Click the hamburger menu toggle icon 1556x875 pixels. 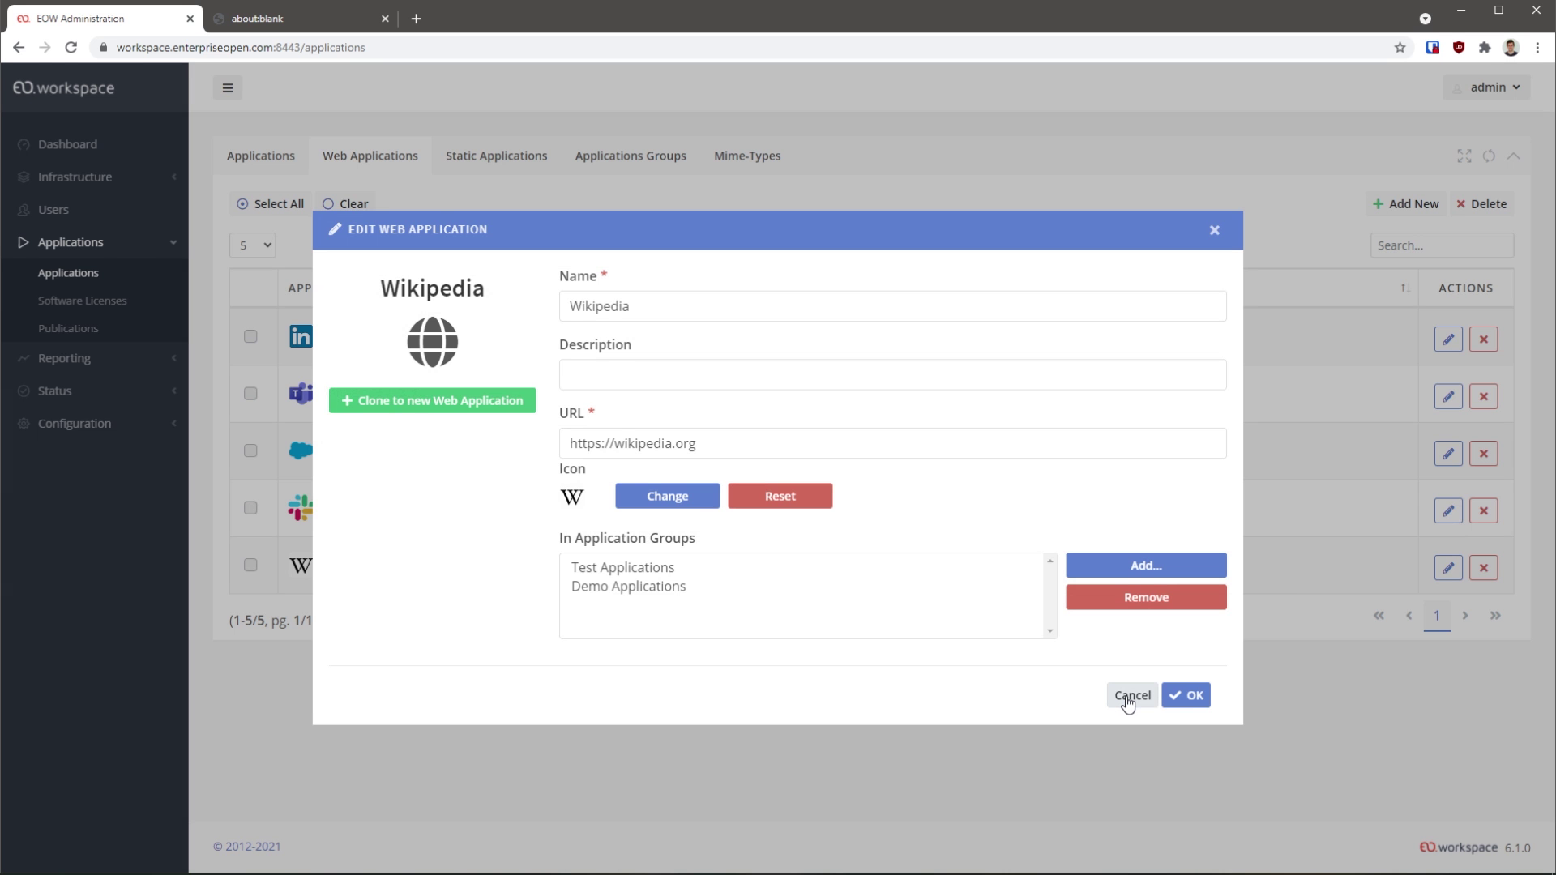(228, 87)
